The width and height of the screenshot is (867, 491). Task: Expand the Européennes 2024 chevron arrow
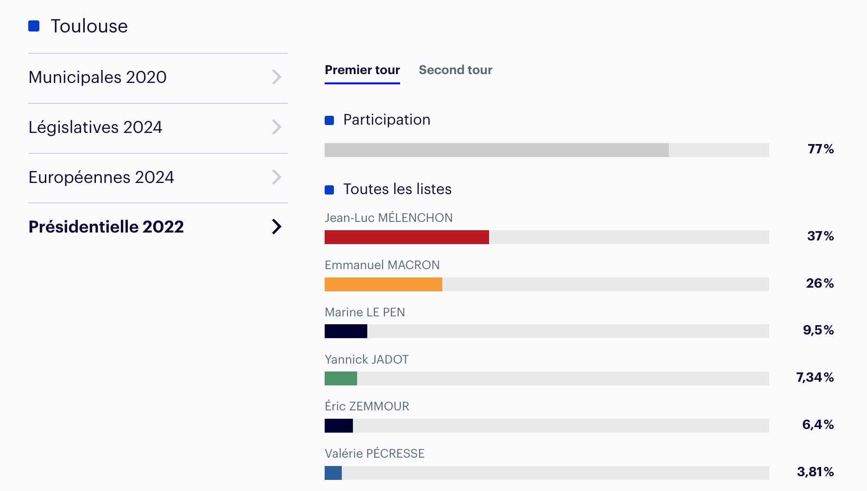pyautogui.click(x=276, y=177)
